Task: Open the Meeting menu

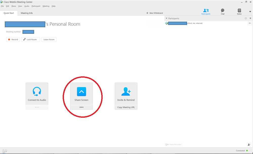Action: coord(46,6)
